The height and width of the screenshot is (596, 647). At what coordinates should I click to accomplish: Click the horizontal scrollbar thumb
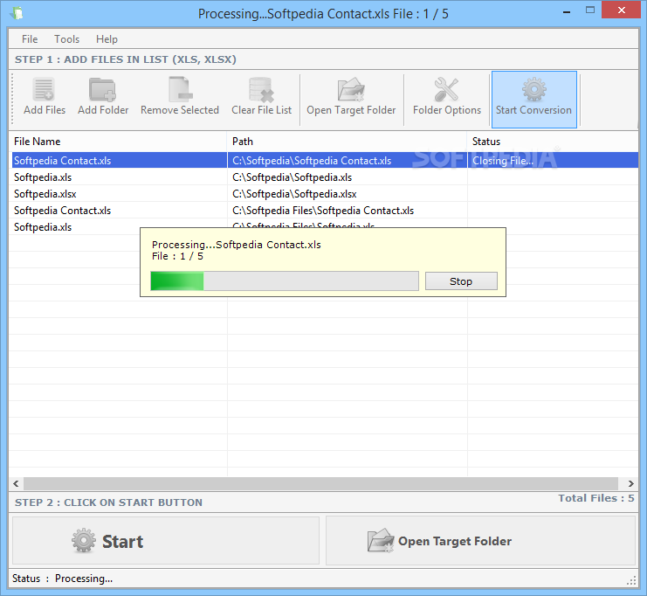click(320, 483)
